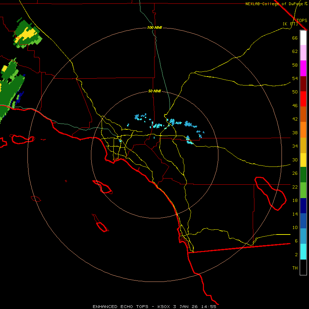Click the 30 legend value
Viewport: 309px width, 309px height.
pyautogui.click(x=295, y=160)
